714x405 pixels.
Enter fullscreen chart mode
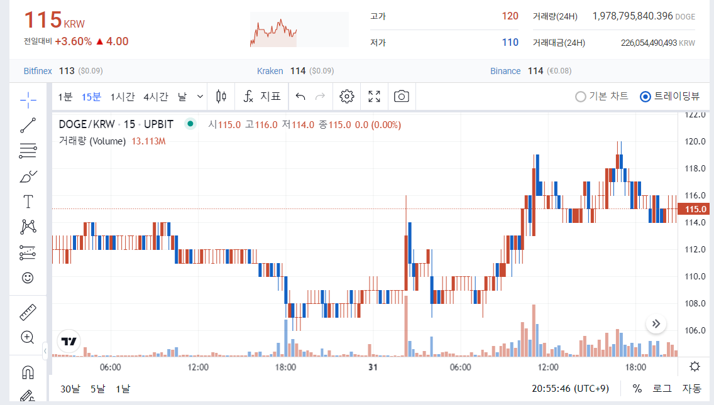pyautogui.click(x=375, y=97)
